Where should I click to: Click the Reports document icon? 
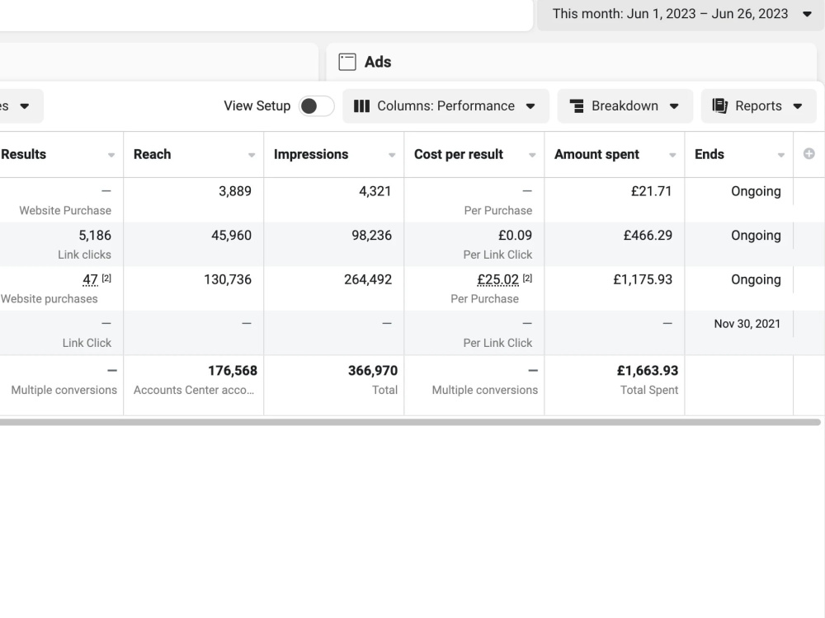[x=719, y=106]
